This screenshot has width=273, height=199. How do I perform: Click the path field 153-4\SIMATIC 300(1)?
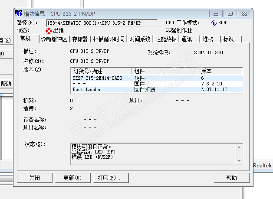[x=102, y=23]
